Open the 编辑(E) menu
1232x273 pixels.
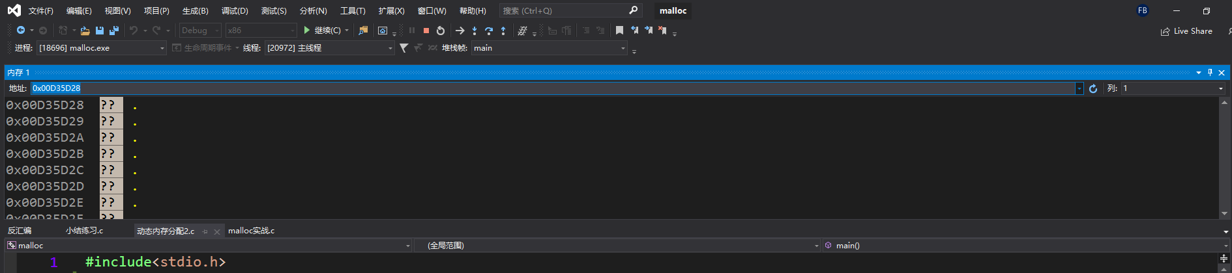(79, 11)
